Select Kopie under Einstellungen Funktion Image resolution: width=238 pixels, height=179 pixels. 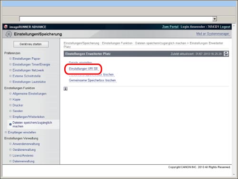16,99
